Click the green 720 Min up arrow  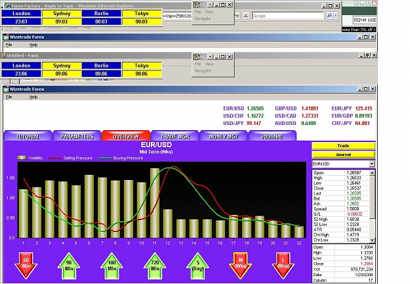[x=155, y=266]
